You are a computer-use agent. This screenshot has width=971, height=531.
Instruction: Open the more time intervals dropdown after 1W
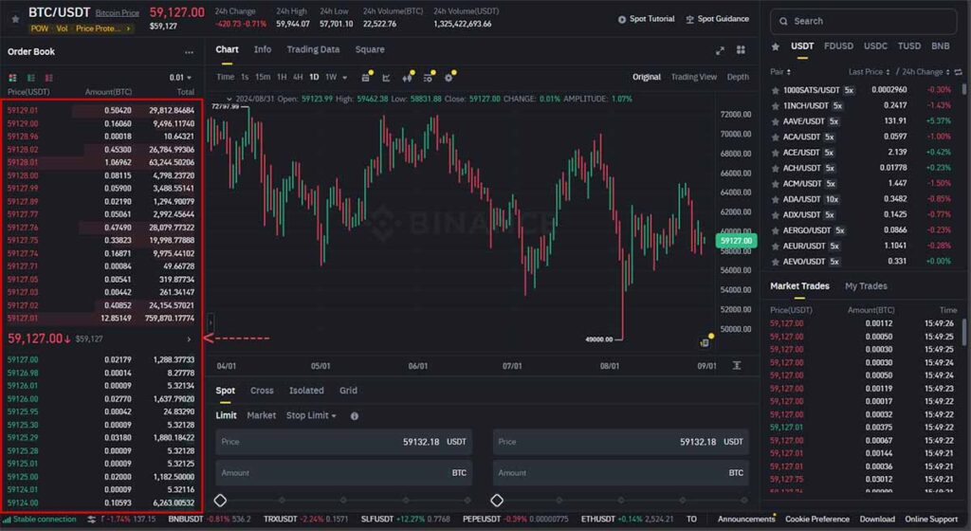(345, 78)
